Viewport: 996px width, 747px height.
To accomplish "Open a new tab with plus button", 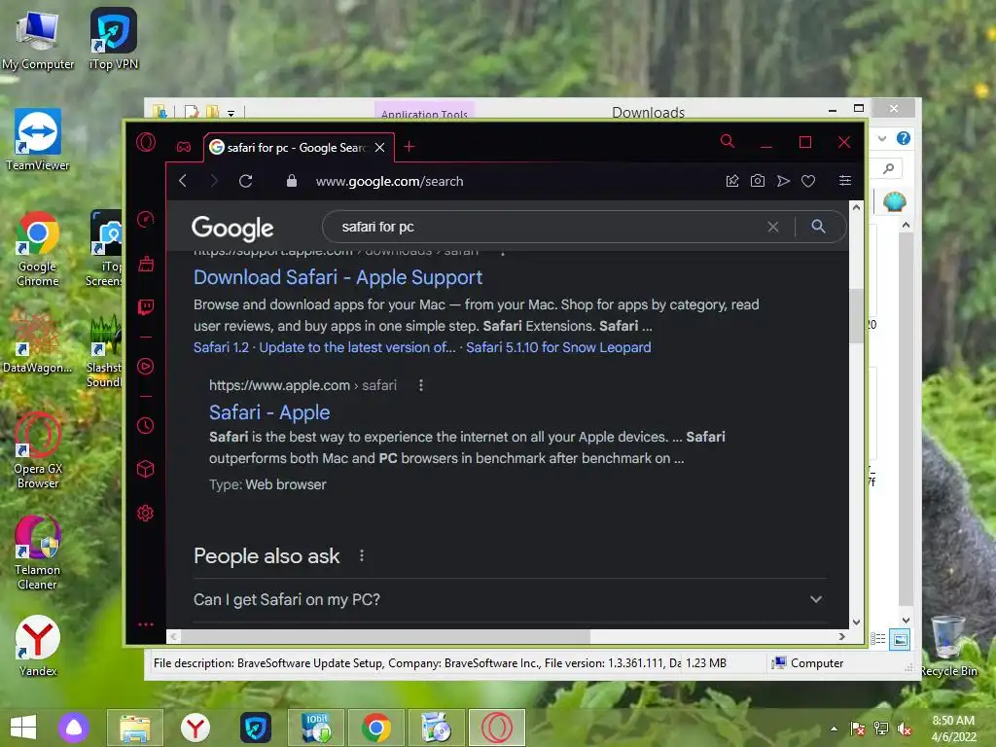I will 409,147.
